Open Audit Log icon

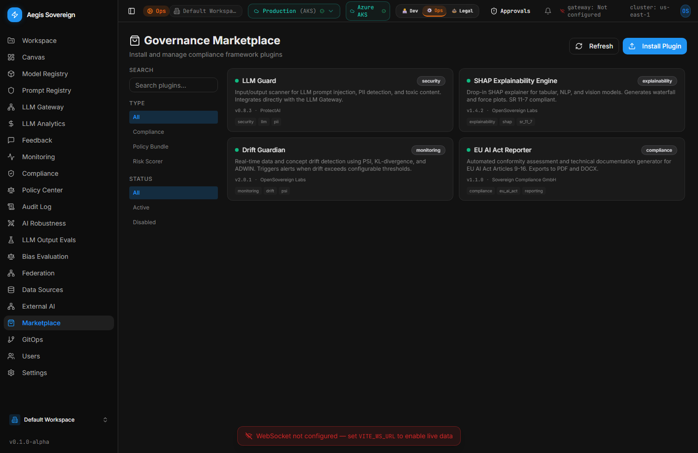(x=11, y=207)
